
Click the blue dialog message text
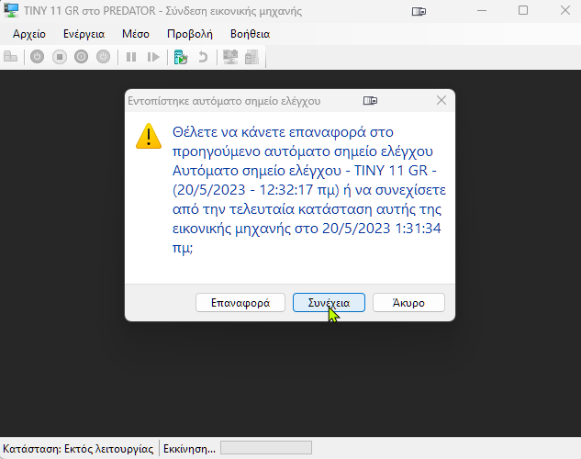click(x=308, y=190)
